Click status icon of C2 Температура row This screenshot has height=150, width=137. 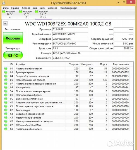tap(6, 110)
